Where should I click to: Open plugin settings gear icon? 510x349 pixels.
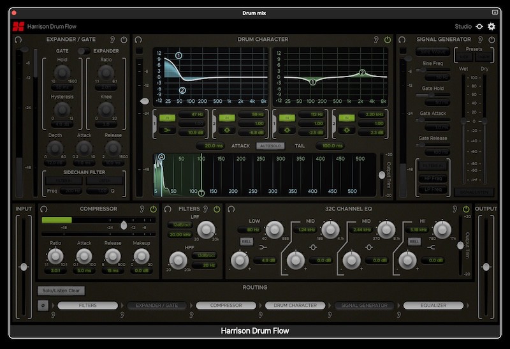pyautogui.click(x=492, y=26)
